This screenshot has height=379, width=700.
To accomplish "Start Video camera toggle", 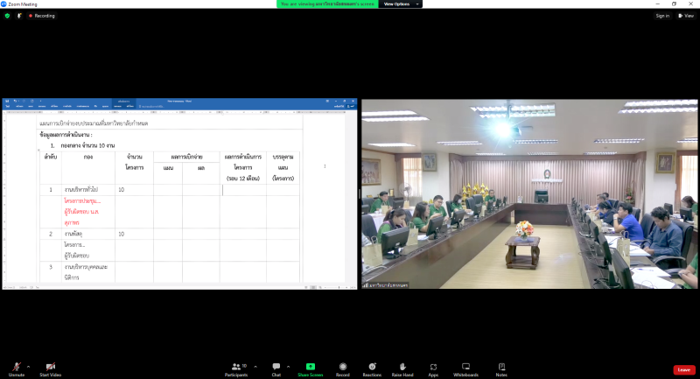I will (x=50, y=367).
